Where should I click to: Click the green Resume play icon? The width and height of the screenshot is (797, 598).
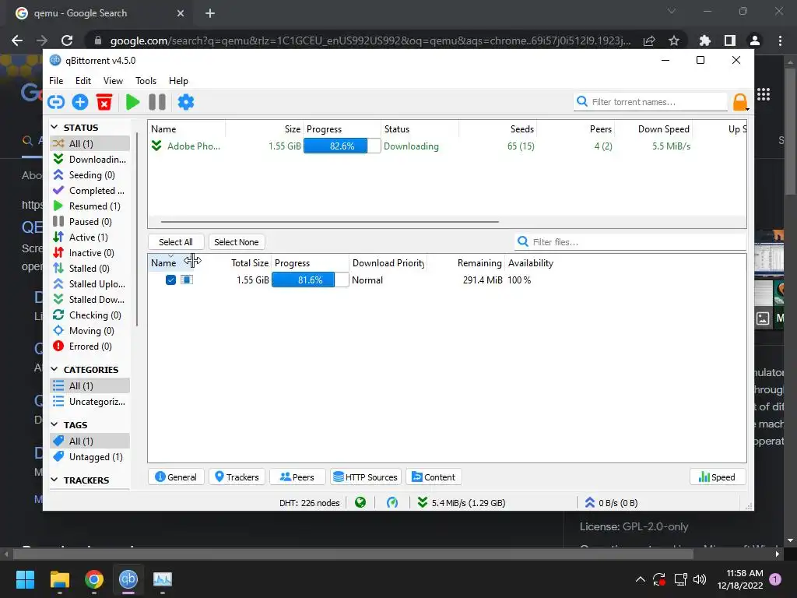coord(132,102)
